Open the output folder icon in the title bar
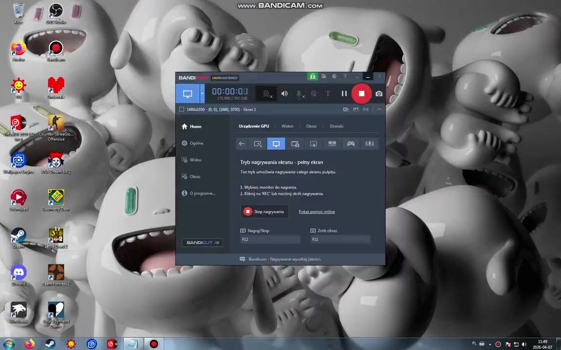 click(x=323, y=77)
